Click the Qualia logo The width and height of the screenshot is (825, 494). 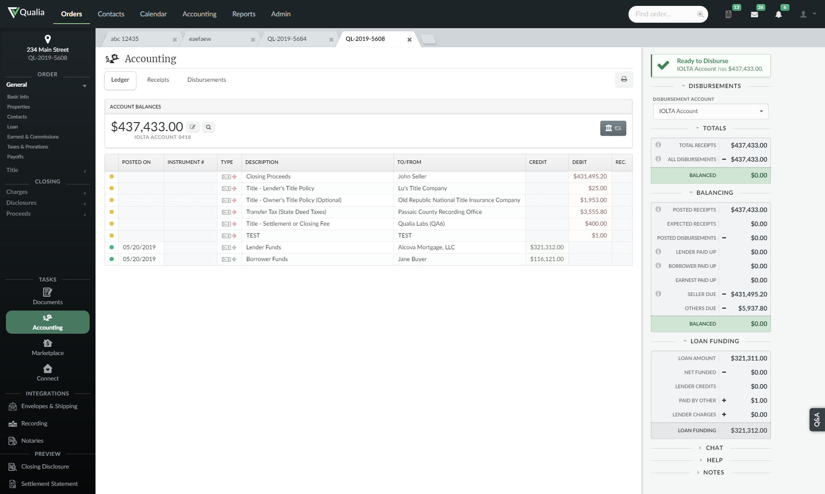[x=26, y=13]
